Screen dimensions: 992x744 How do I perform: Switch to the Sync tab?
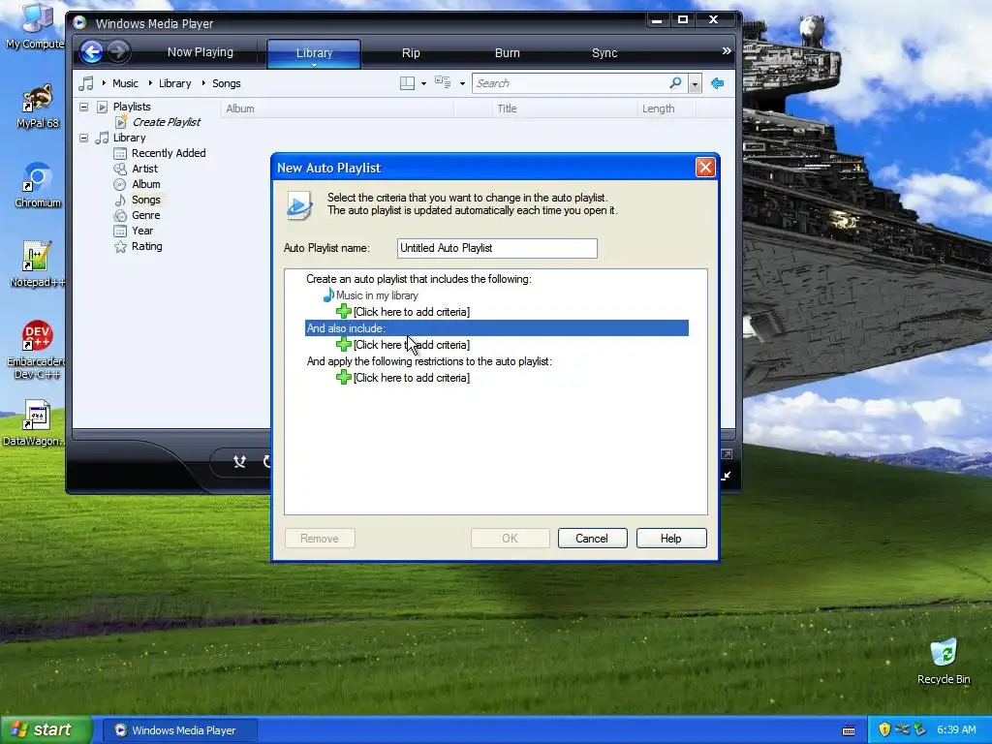click(x=604, y=53)
